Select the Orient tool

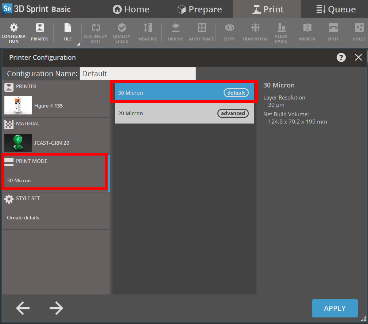tap(175, 32)
